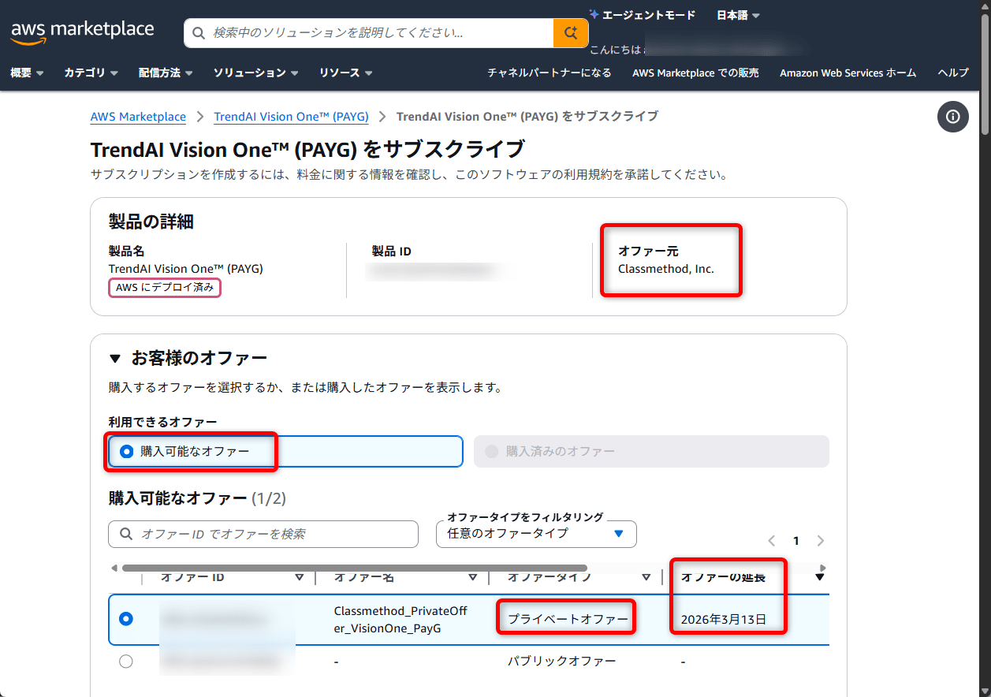Go to next offers page arrow
The image size is (991, 697).
click(821, 541)
